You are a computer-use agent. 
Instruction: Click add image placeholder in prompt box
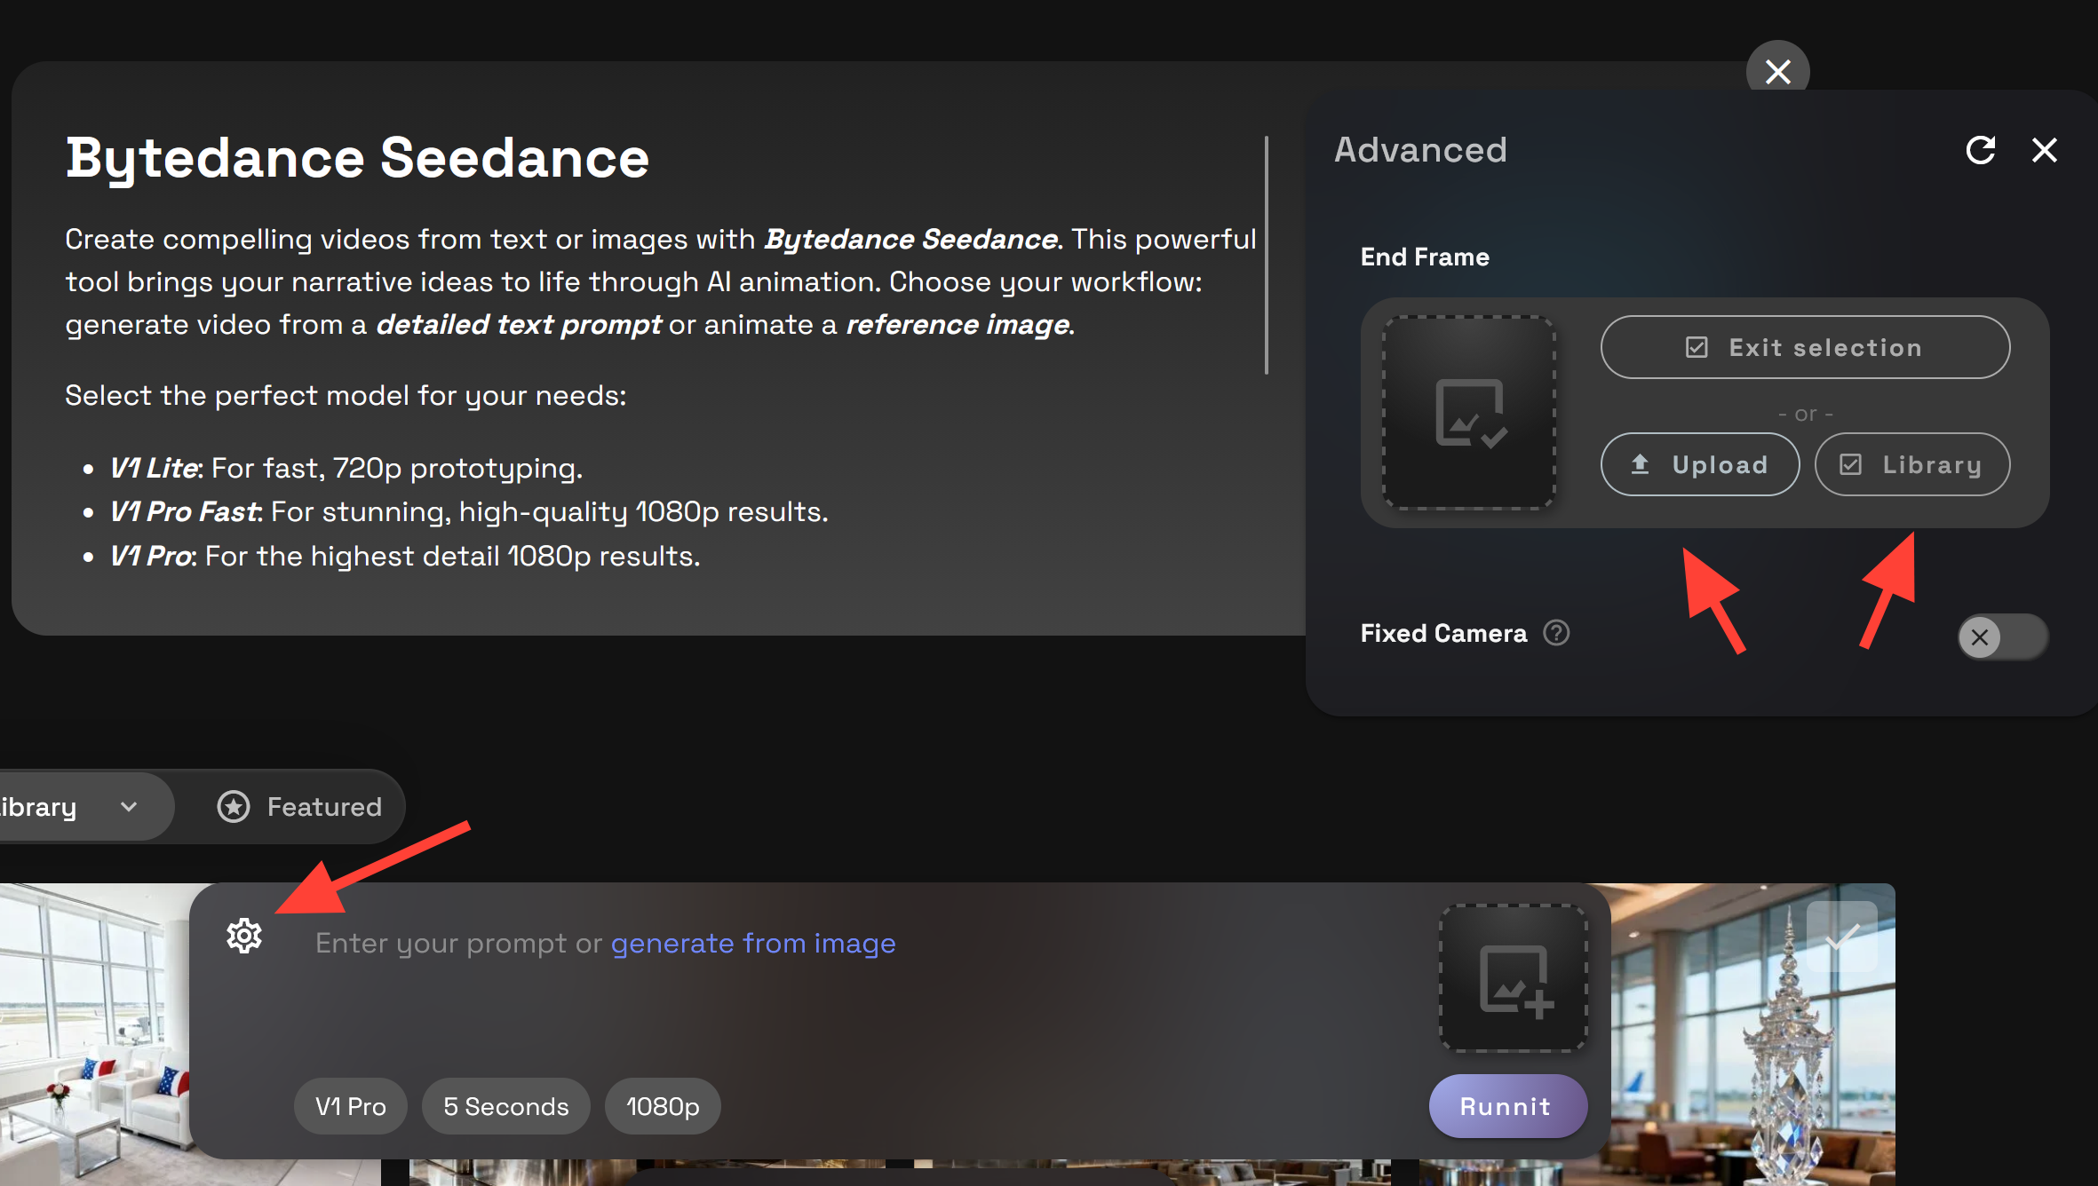[1514, 978]
